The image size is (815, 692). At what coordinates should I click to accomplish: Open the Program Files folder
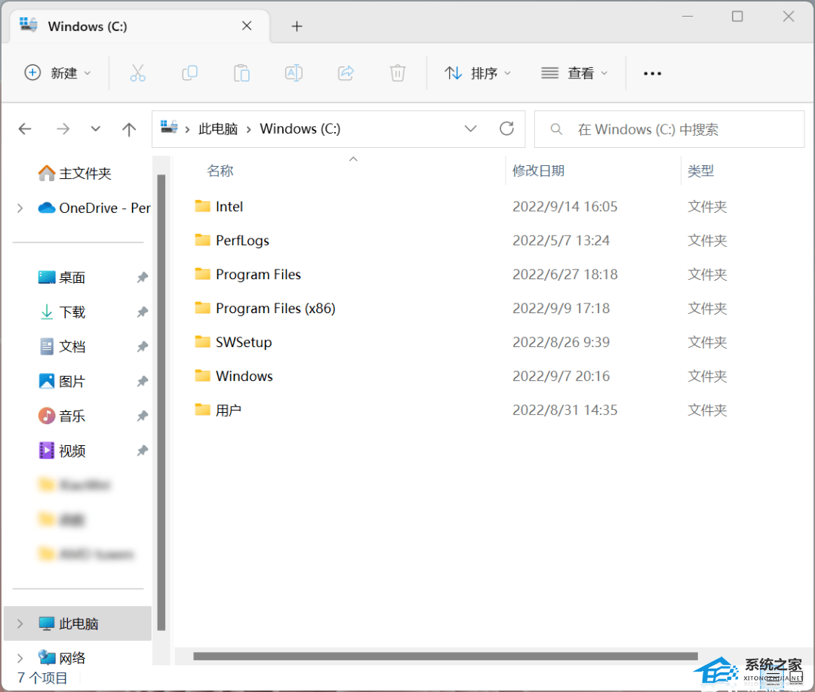click(257, 274)
